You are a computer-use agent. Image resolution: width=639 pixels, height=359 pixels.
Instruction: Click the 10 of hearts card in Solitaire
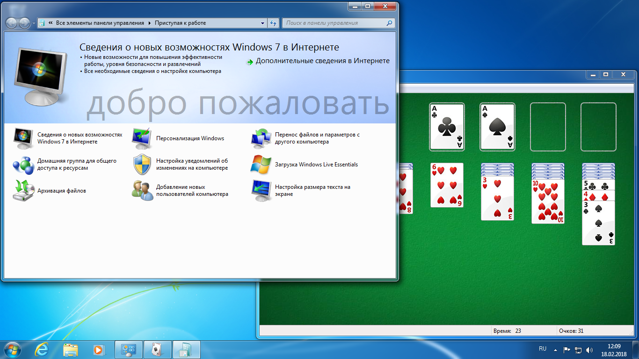(x=548, y=201)
